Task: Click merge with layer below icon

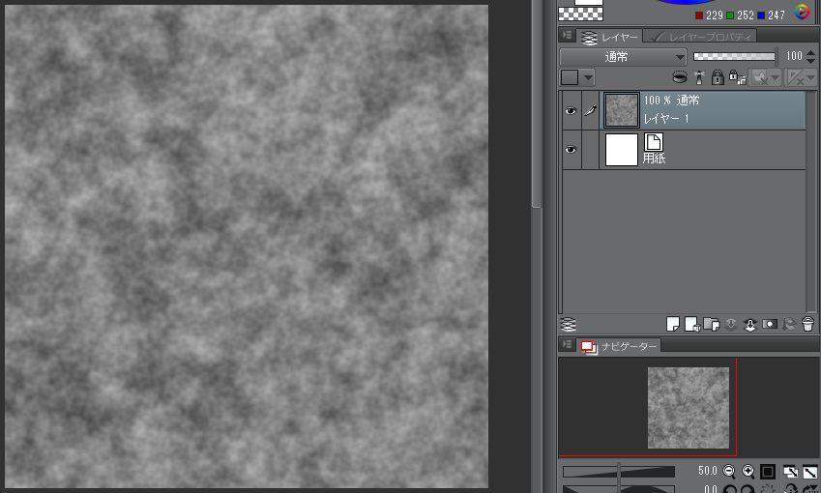Action: click(749, 325)
